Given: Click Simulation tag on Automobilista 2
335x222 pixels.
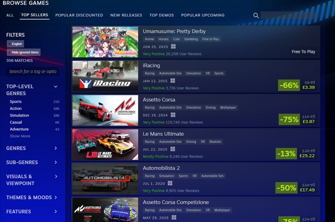Looking at the screenshot, I should click(166, 176).
